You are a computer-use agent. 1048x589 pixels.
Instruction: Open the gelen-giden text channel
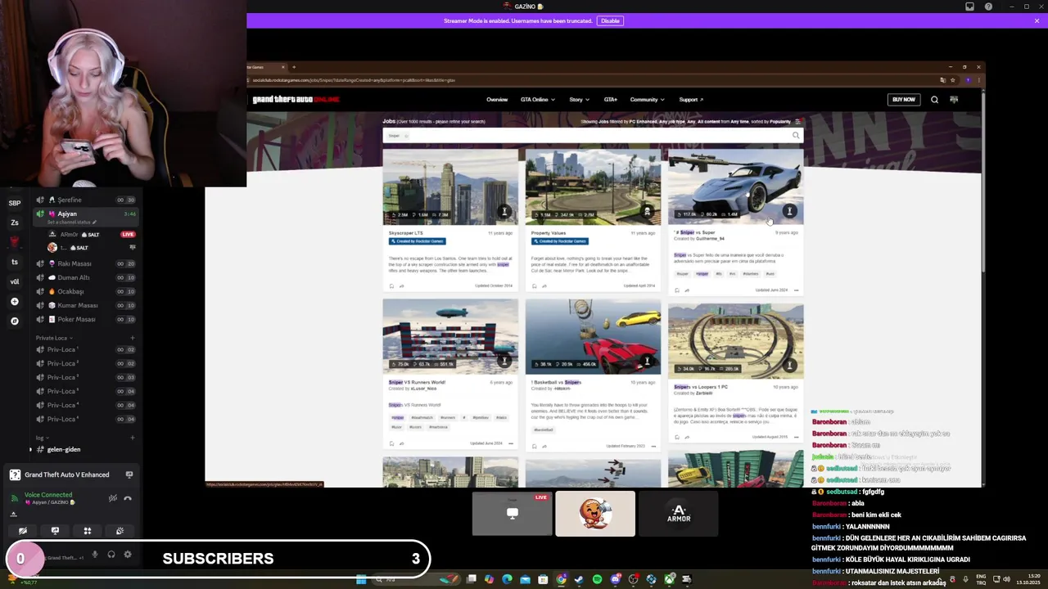pos(86,449)
